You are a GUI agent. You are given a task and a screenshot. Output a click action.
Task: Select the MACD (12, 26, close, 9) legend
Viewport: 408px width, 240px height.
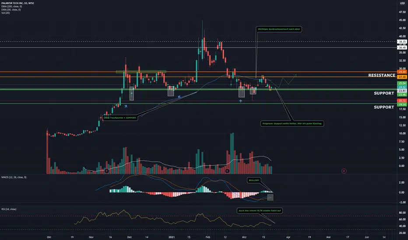coord(14,177)
